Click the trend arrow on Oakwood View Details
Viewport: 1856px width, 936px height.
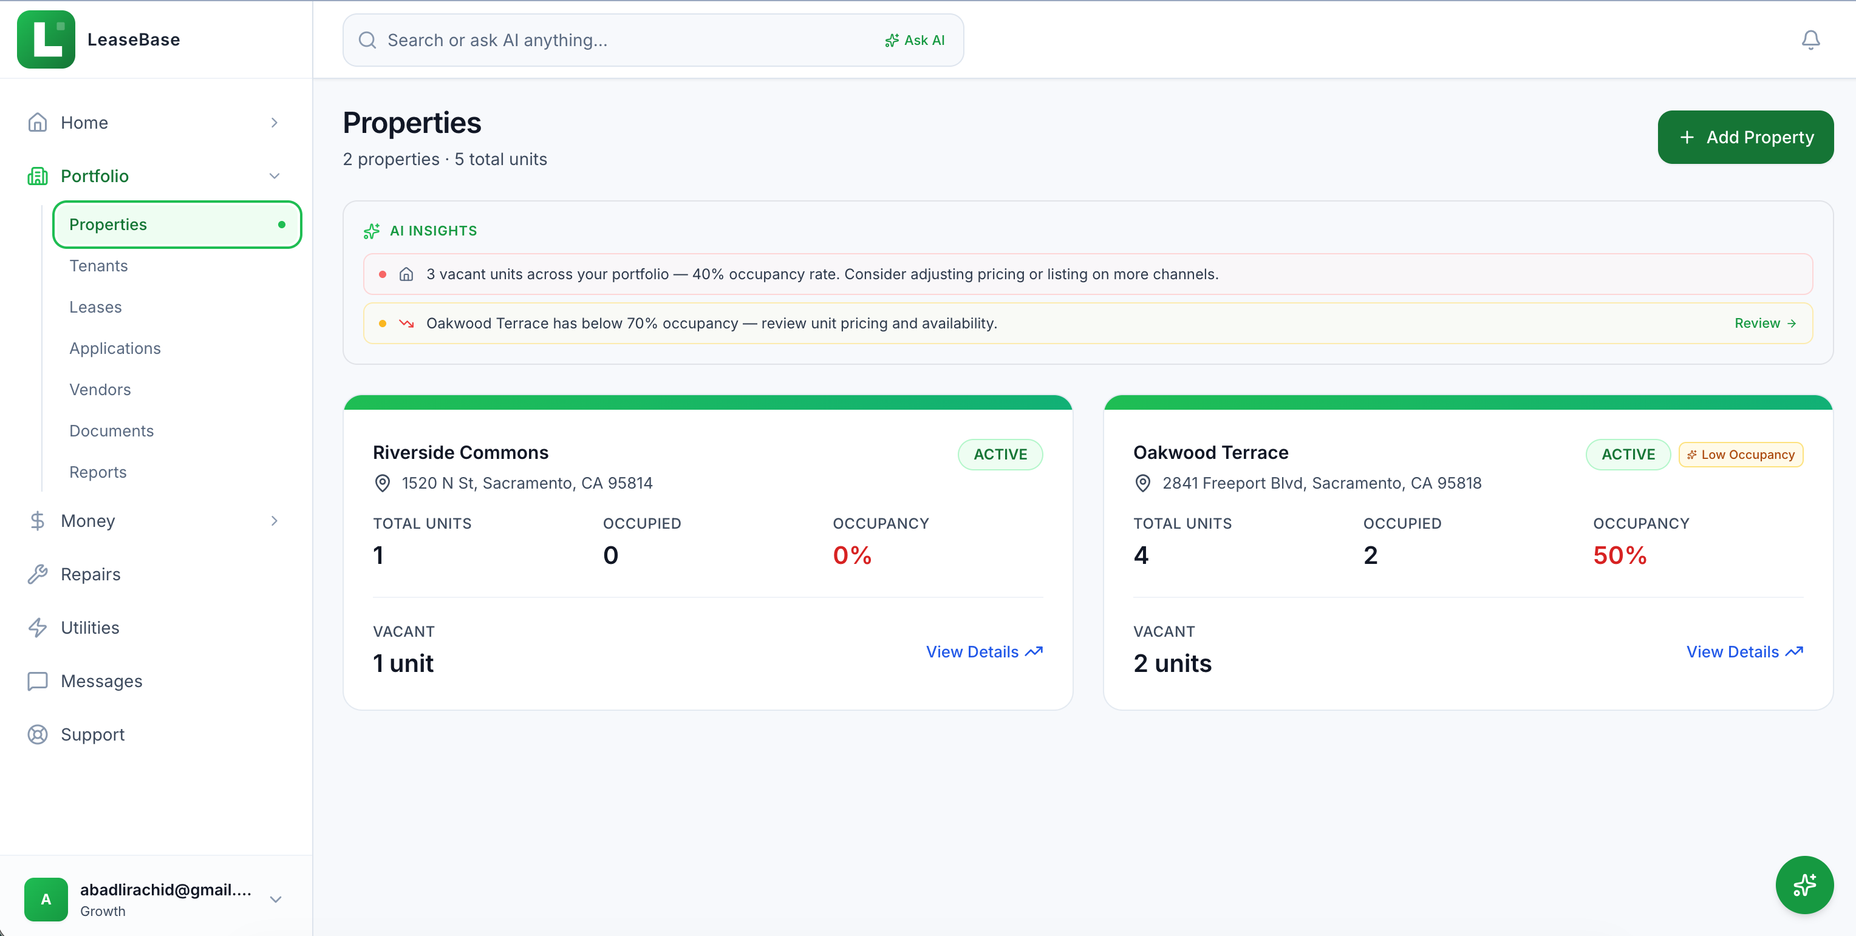pos(1795,651)
